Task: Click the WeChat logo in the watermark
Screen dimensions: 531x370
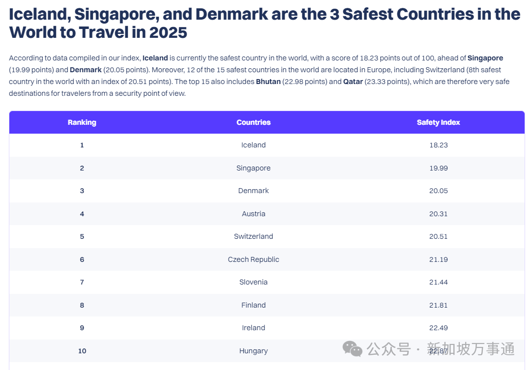Action: [x=353, y=349]
